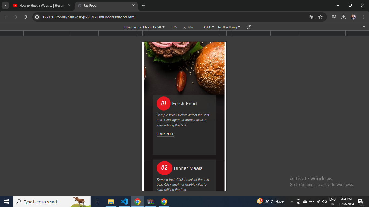This screenshot has height=207, width=369.
Task: Open the tab search chevron
Action: pos(5,5)
